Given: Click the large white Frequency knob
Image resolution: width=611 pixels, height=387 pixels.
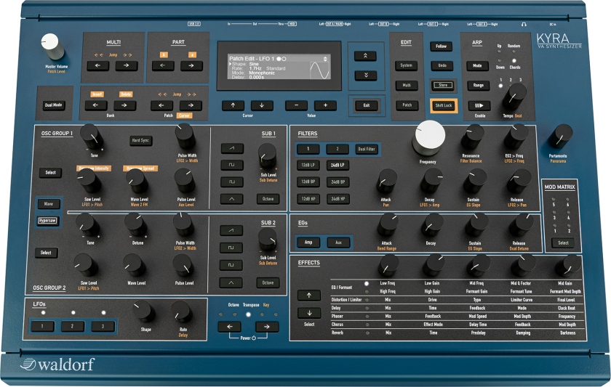Looking at the screenshot, I should point(429,138).
